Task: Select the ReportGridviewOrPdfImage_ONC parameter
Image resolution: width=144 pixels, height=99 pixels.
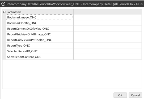Action: tap(40, 34)
